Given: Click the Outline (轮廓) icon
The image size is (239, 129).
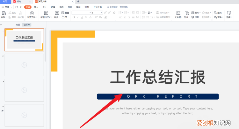Looking at the screenshot, I should (203, 17).
